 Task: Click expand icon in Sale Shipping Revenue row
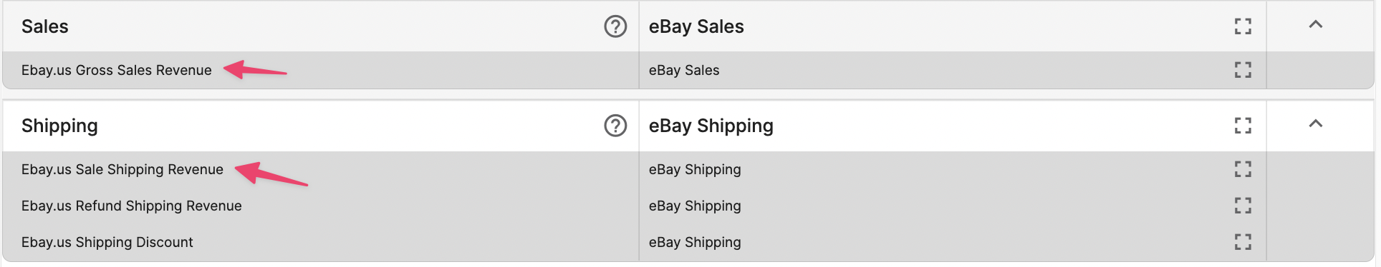point(1243,169)
